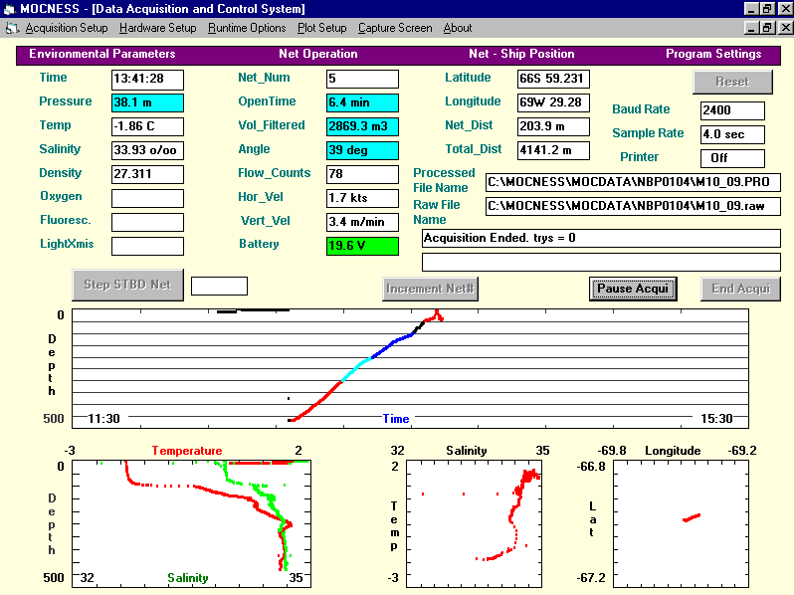The width and height of the screenshot is (794, 595).
Task: Click the empty Oxygen field
Action: click(x=147, y=198)
